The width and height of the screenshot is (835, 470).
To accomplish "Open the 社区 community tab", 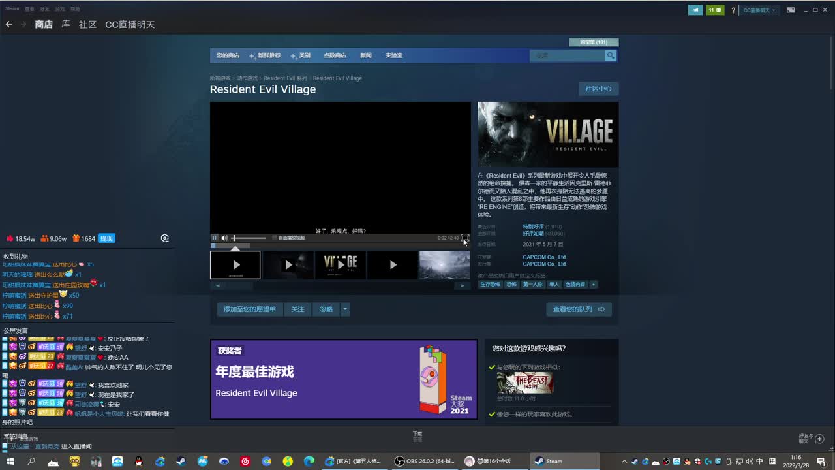I will pyautogui.click(x=87, y=24).
